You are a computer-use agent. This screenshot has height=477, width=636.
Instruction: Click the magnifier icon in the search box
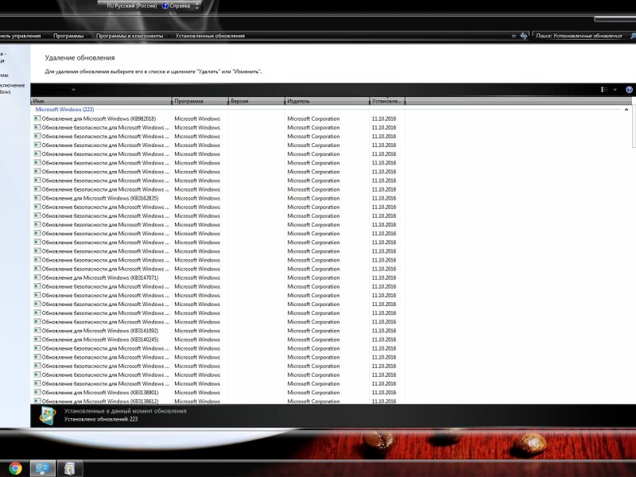632,36
